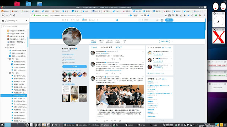This screenshot has height=127, width=227.
Task: Open the press conference news photo
Action: (120, 96)
